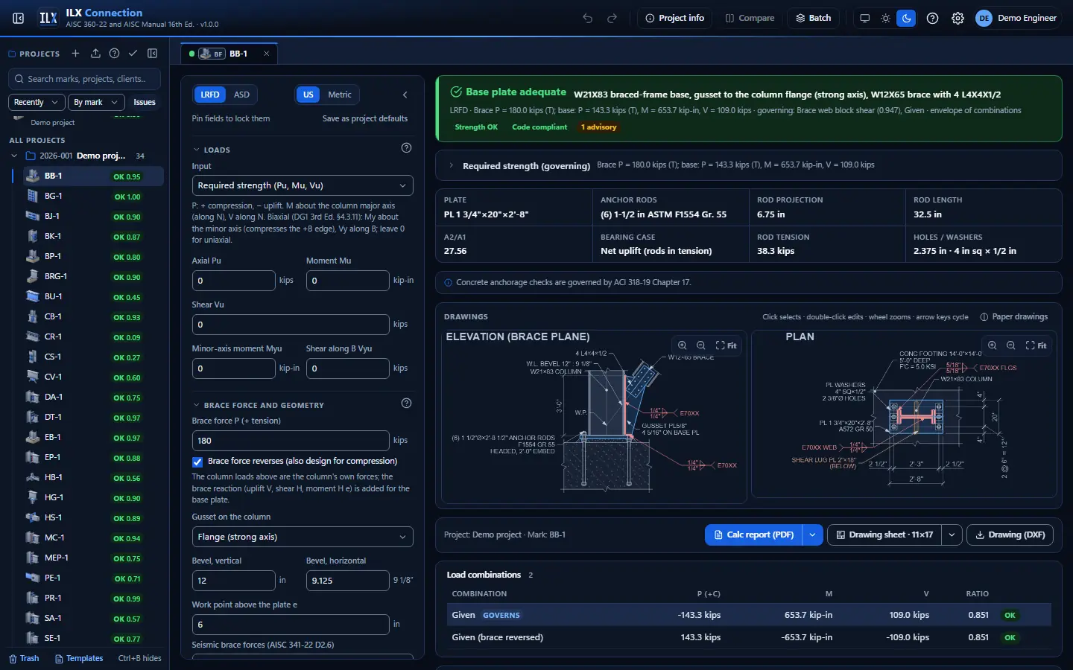Open the Trash link

(x=24, y=658)
